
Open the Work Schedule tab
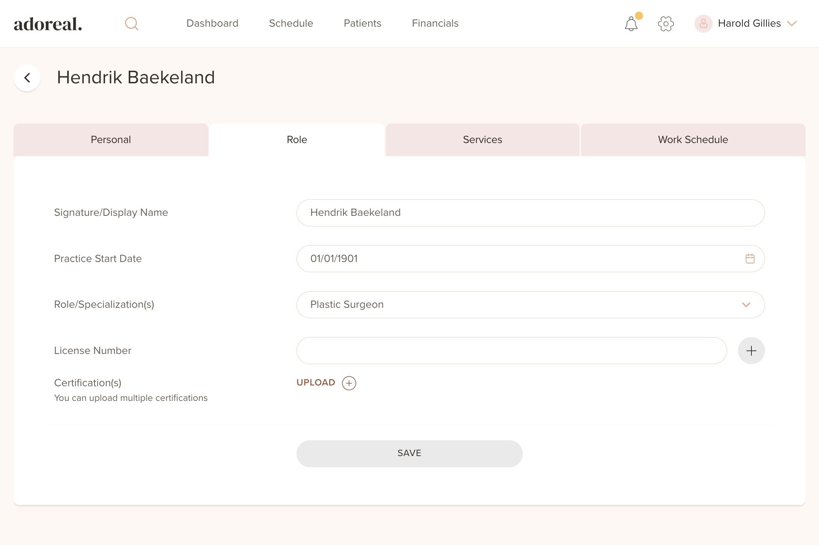tap(693, 140)
